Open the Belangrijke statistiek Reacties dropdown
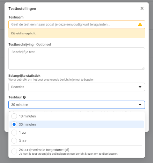Screen dimensions: 153x163 [x=76, y=87]
